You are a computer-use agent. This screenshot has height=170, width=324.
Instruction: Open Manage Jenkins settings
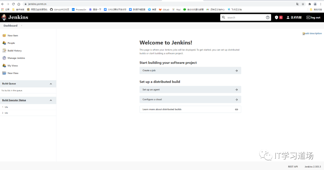tap(16, 58)
